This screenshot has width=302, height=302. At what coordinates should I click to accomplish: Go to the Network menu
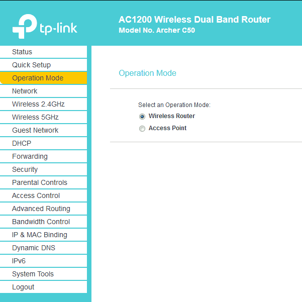[x=43, y=91]
